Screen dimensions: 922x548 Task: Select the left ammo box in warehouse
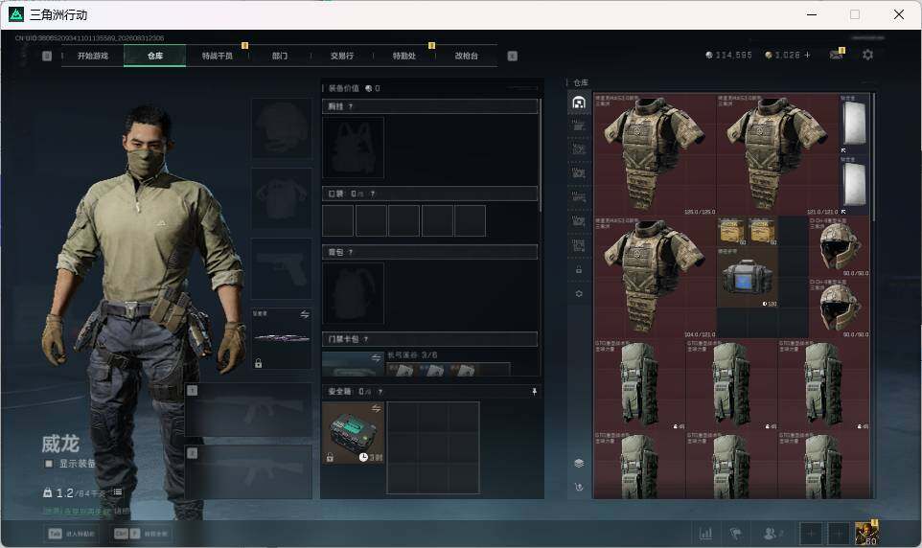pos(731,231)
